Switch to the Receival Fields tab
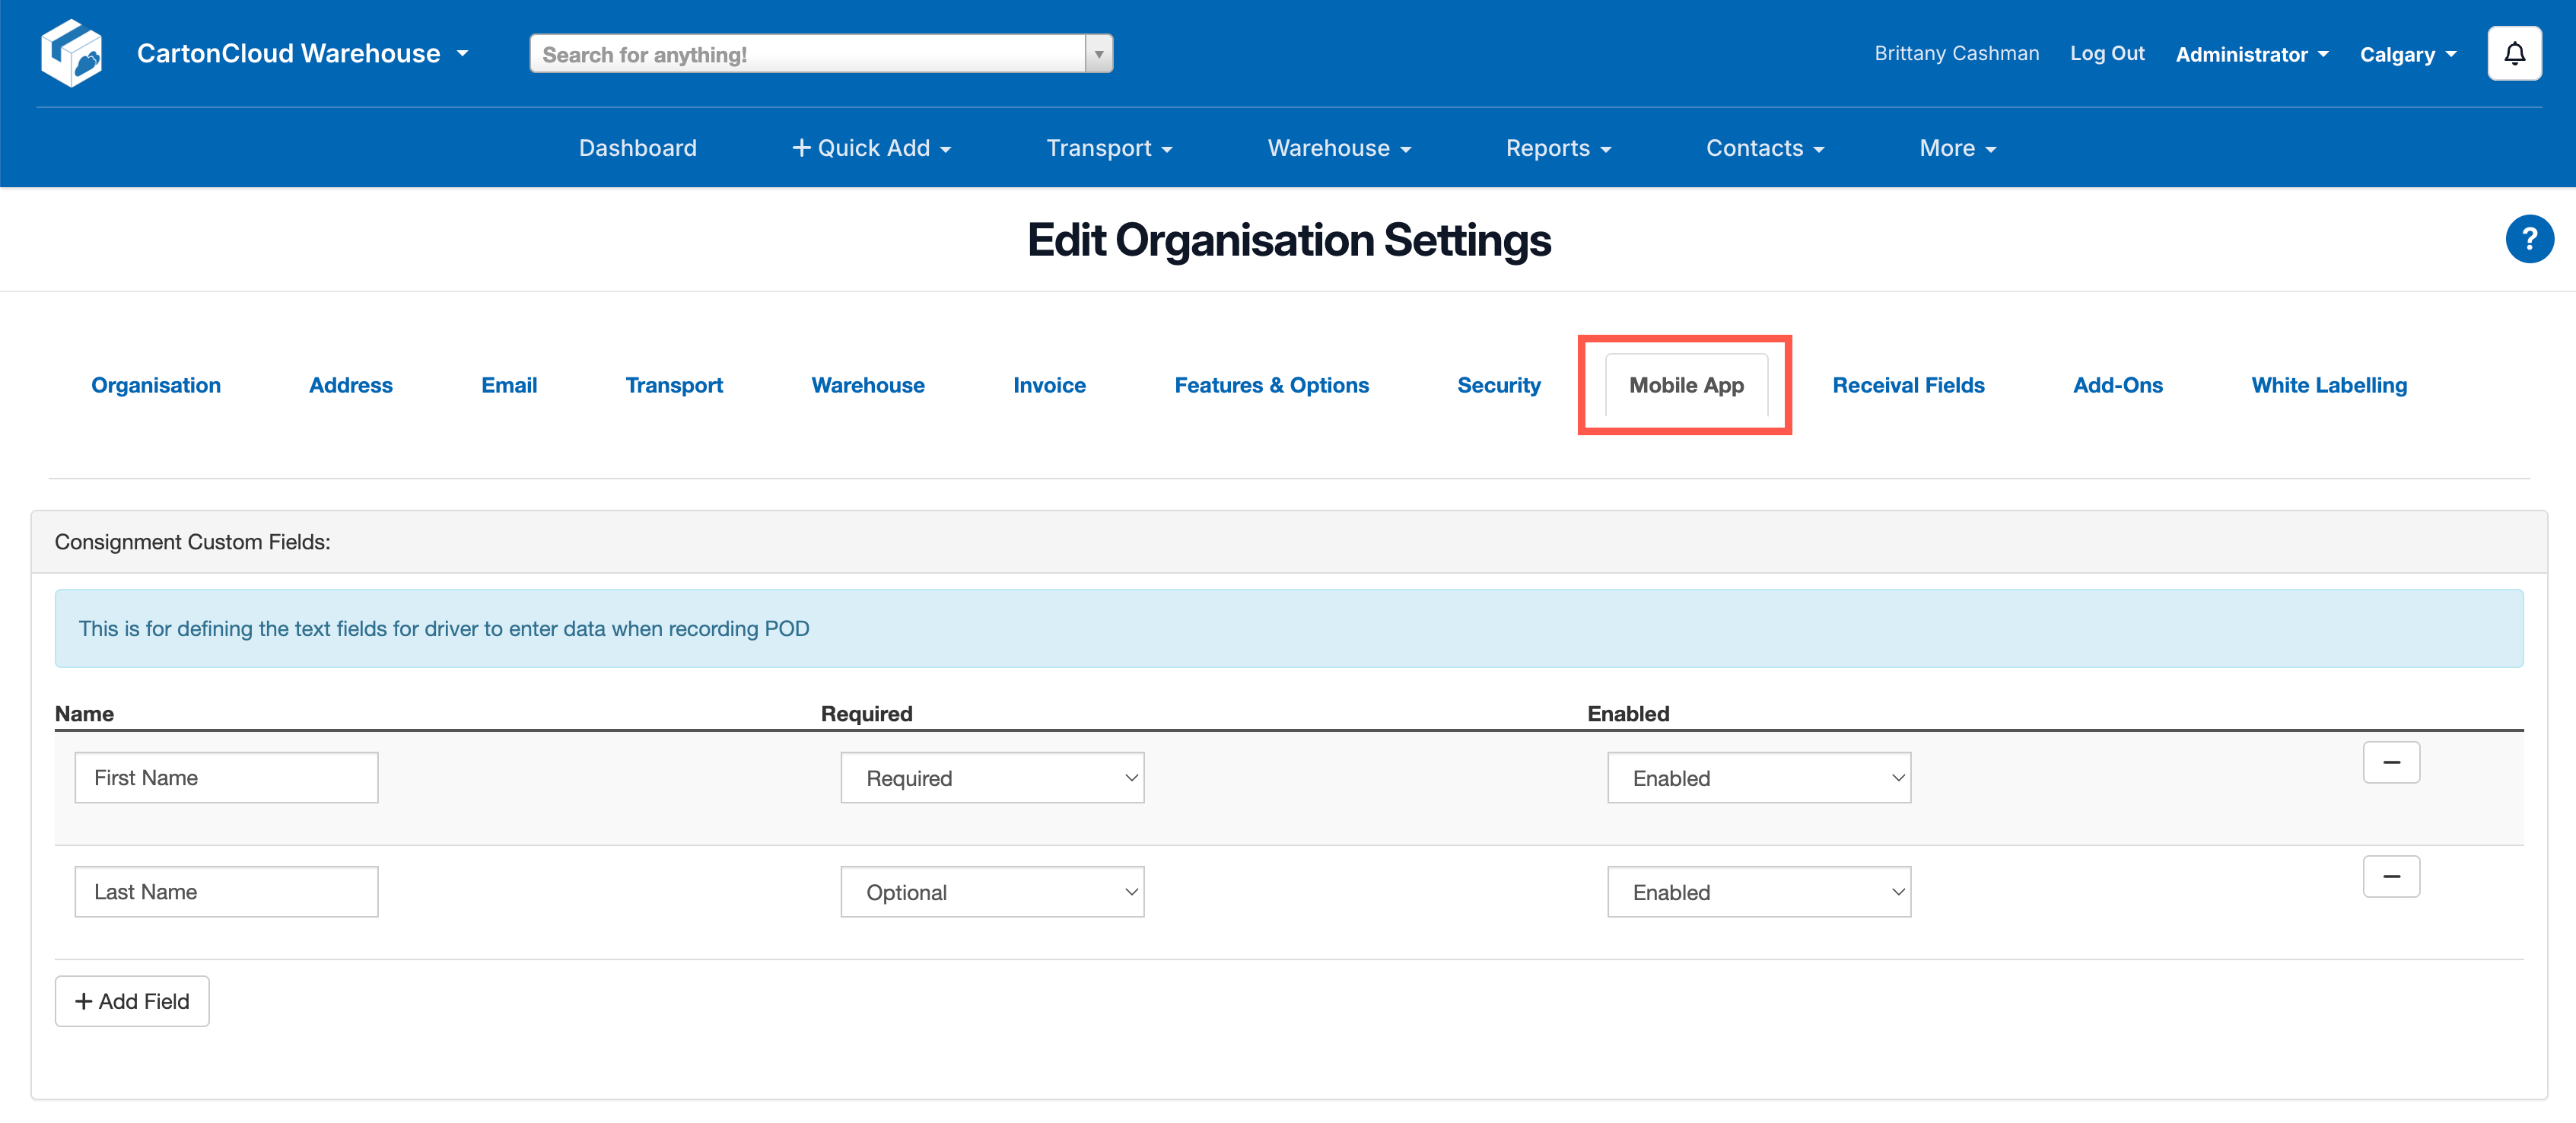 click(x=1907, y=385)
